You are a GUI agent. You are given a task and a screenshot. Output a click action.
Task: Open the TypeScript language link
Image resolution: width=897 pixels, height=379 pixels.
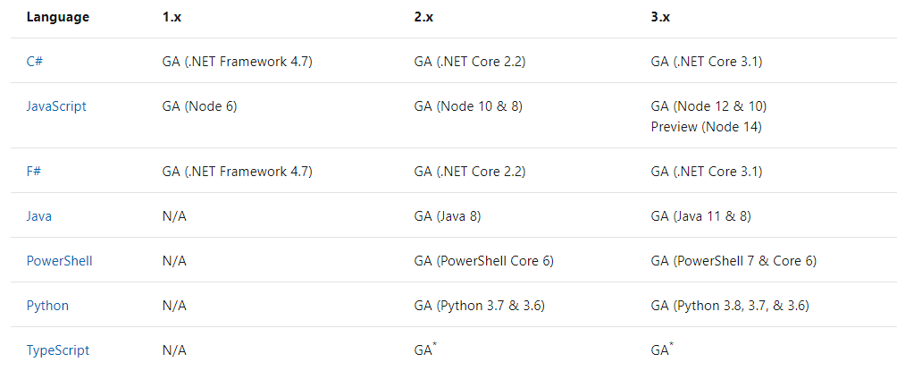(58, 350)
